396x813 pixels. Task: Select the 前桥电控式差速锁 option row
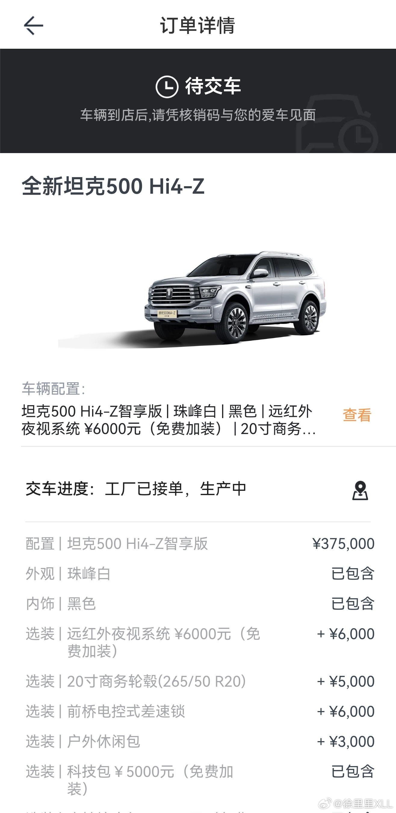(x=200, y=711)
